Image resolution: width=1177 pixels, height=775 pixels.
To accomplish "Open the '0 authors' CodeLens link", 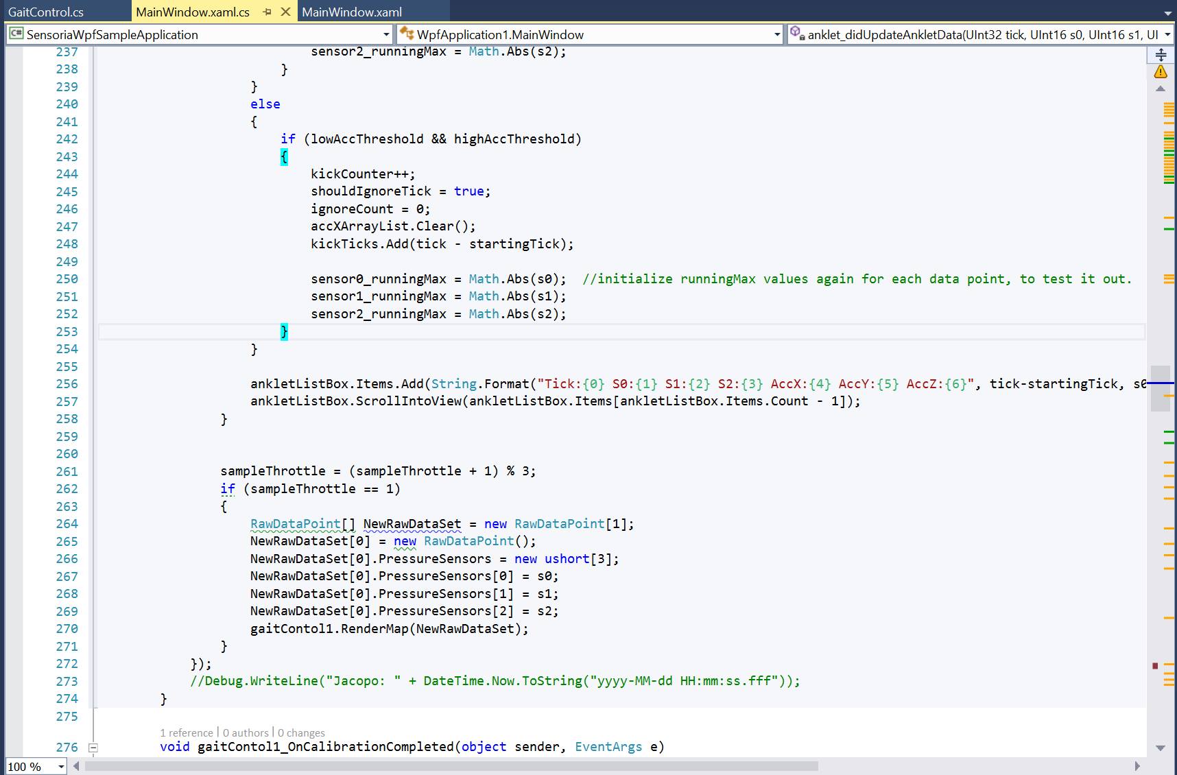I will 246,732.
